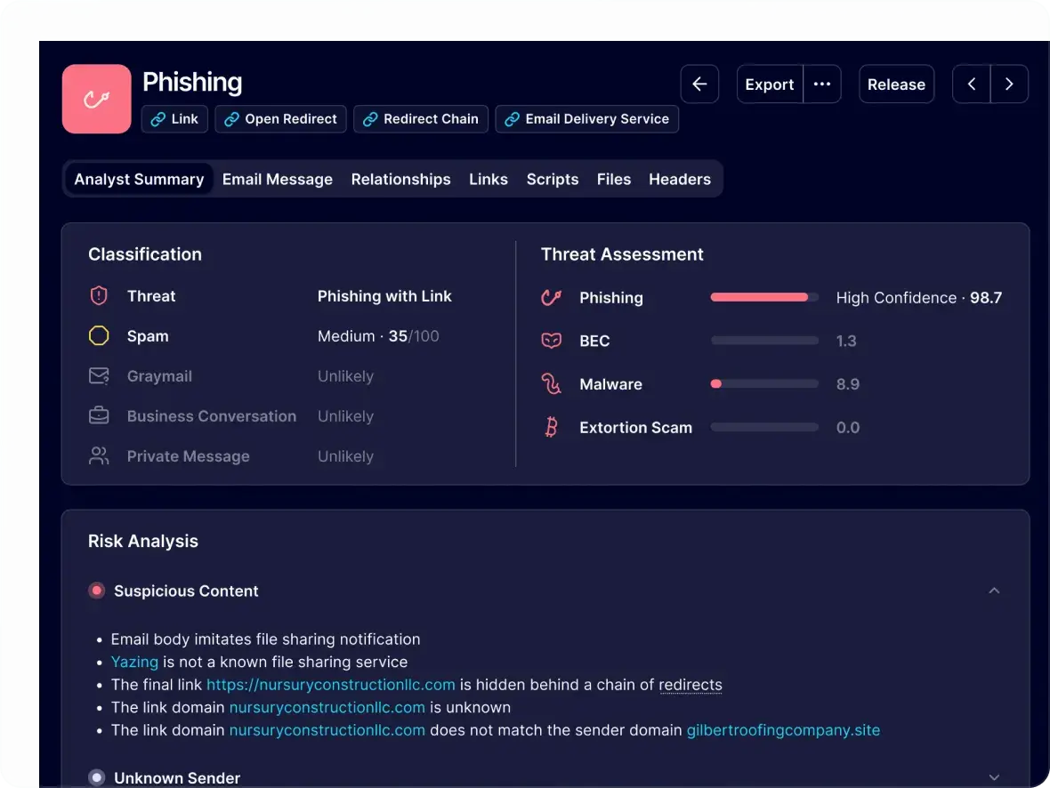Expand the Unknown Sender section
Image resolution: width=1050 pixels, height=788 pixels.
[x=994, y=776]
